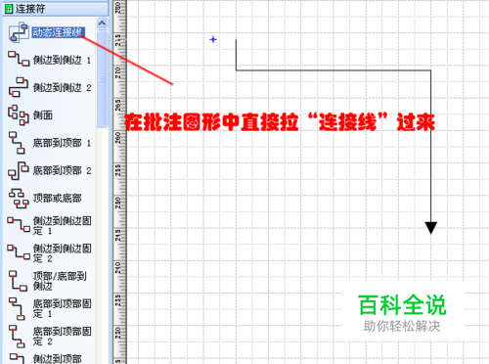Click the 底部到顶部固定 1 label
Image resolution: width=489 pixels, height=364 pixels.
(62, 308)
